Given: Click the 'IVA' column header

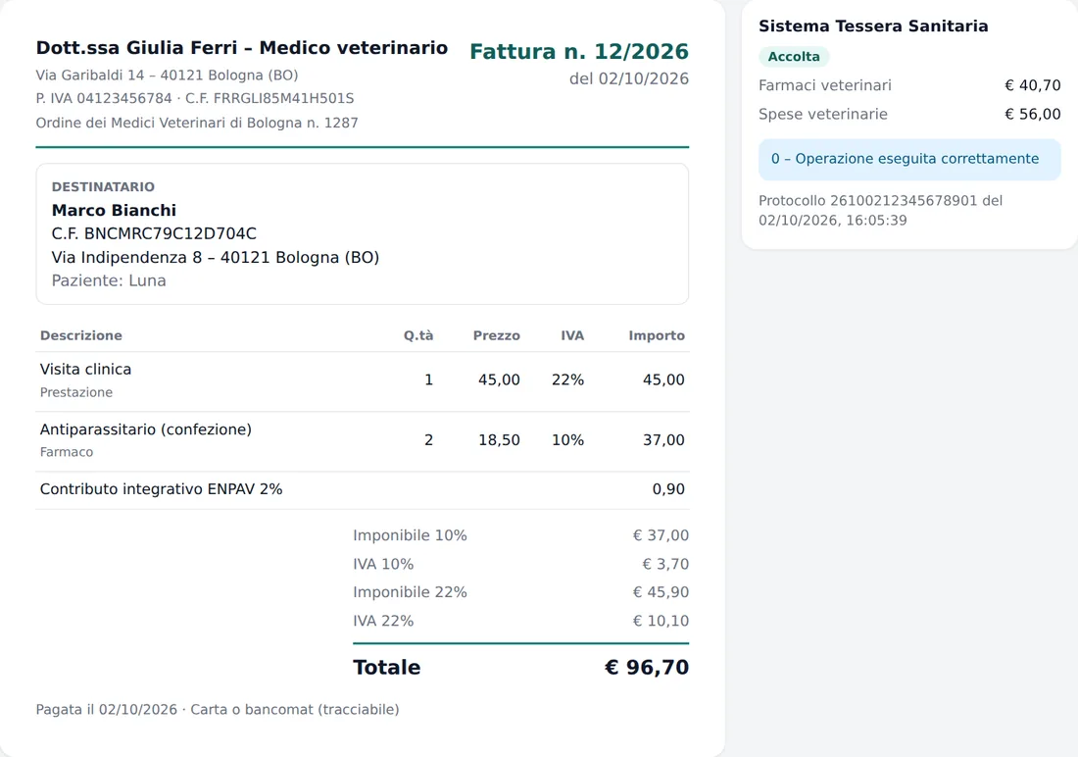Looking at the screenshot, I should (572, 335).
